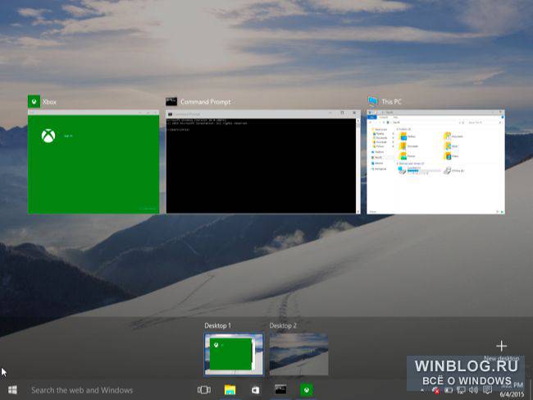Open the Windows Start menu

pos(12,390)
